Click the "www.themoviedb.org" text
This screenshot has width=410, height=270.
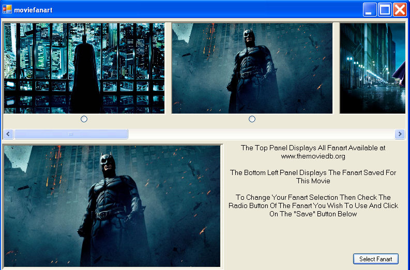tap(313, 156)
